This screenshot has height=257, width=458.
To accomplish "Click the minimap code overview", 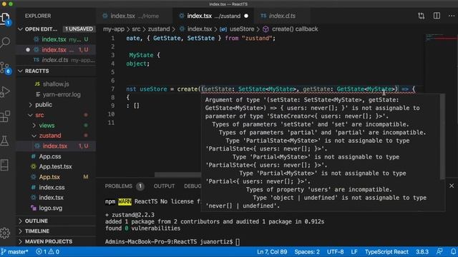I will (x=441, y=38).
